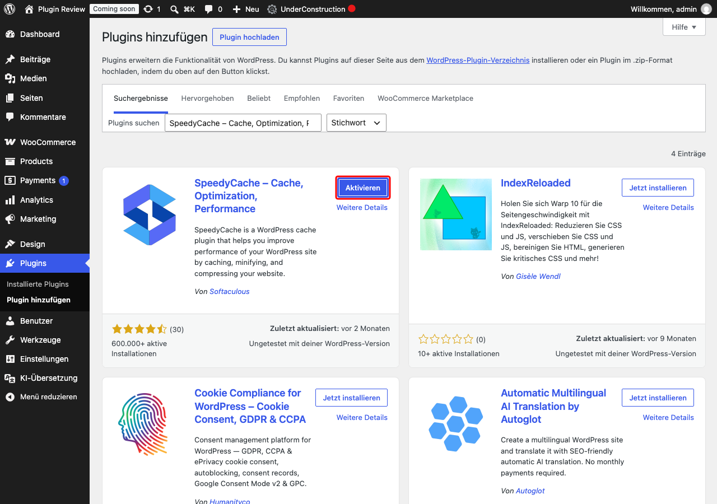Open Design menu in sidebar

(x=45, y=244)
